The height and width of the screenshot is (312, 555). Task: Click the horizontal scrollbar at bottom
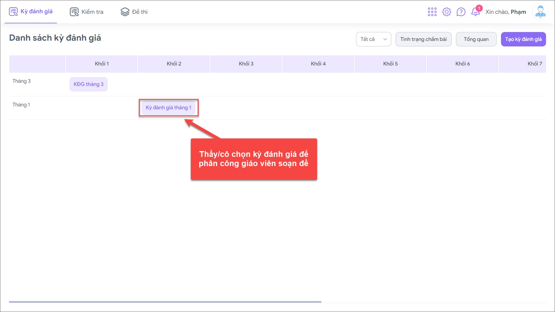point(165,302)
